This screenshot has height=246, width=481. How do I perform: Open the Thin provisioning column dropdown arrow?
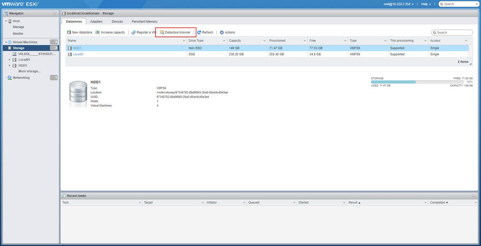(425, 41)
